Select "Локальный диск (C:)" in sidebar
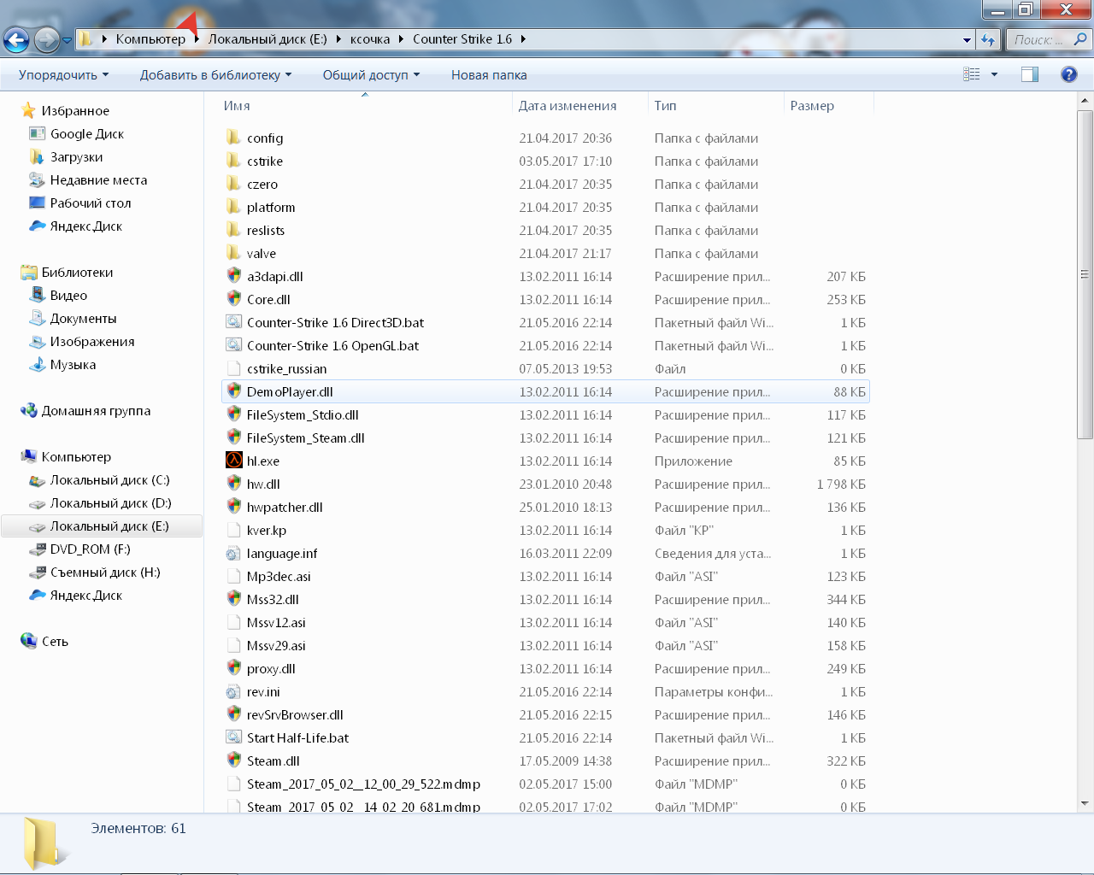This screenshot has height=875, width=1094. (109, 480)
